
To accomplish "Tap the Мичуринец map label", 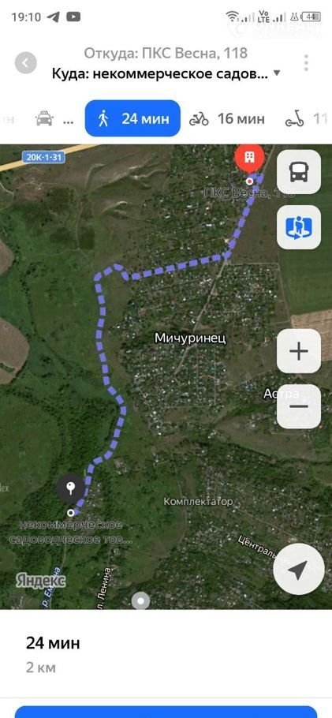I will [x=190, y=338].
